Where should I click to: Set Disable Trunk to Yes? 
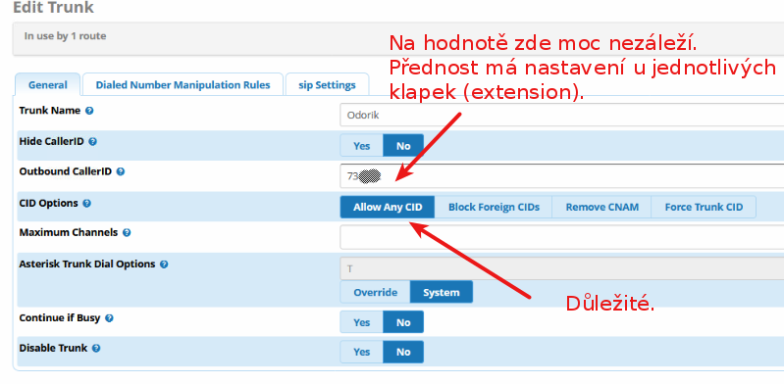[x=361, y=352]
